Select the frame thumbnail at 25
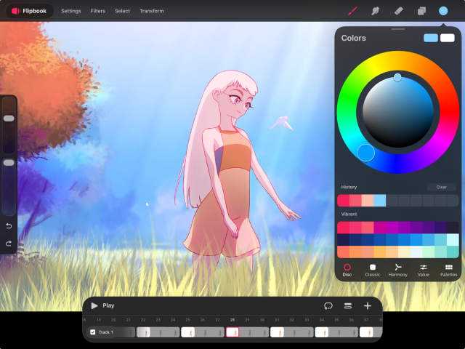 pos(187,332)
